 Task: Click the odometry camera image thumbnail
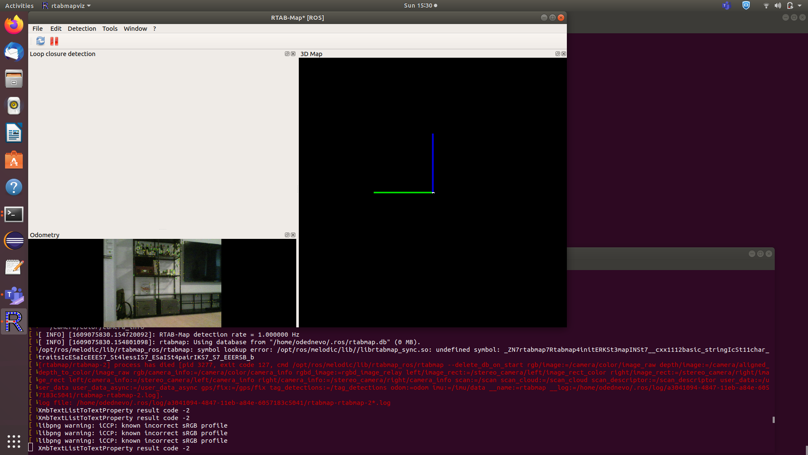[162, 283]
